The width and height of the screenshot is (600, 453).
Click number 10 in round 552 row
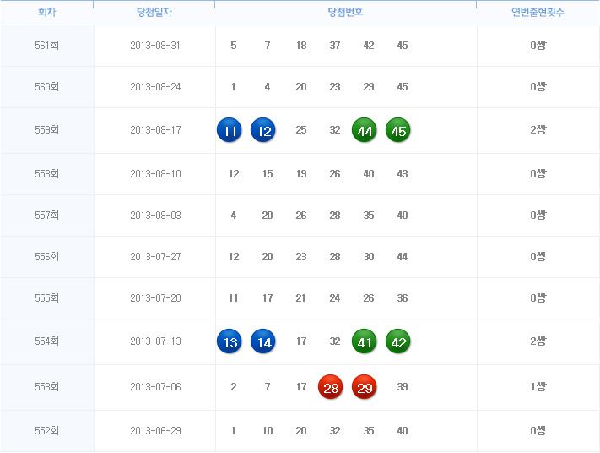point(268,430)
